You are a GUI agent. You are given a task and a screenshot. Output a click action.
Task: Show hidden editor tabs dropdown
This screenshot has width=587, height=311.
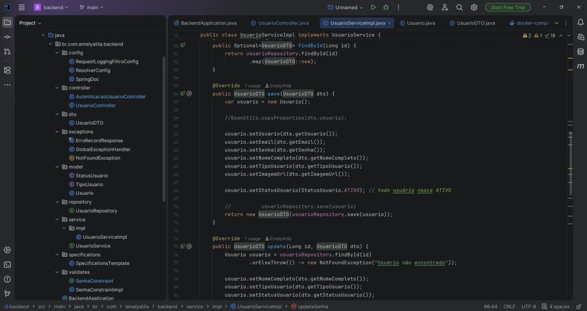[x=557, y=23]
